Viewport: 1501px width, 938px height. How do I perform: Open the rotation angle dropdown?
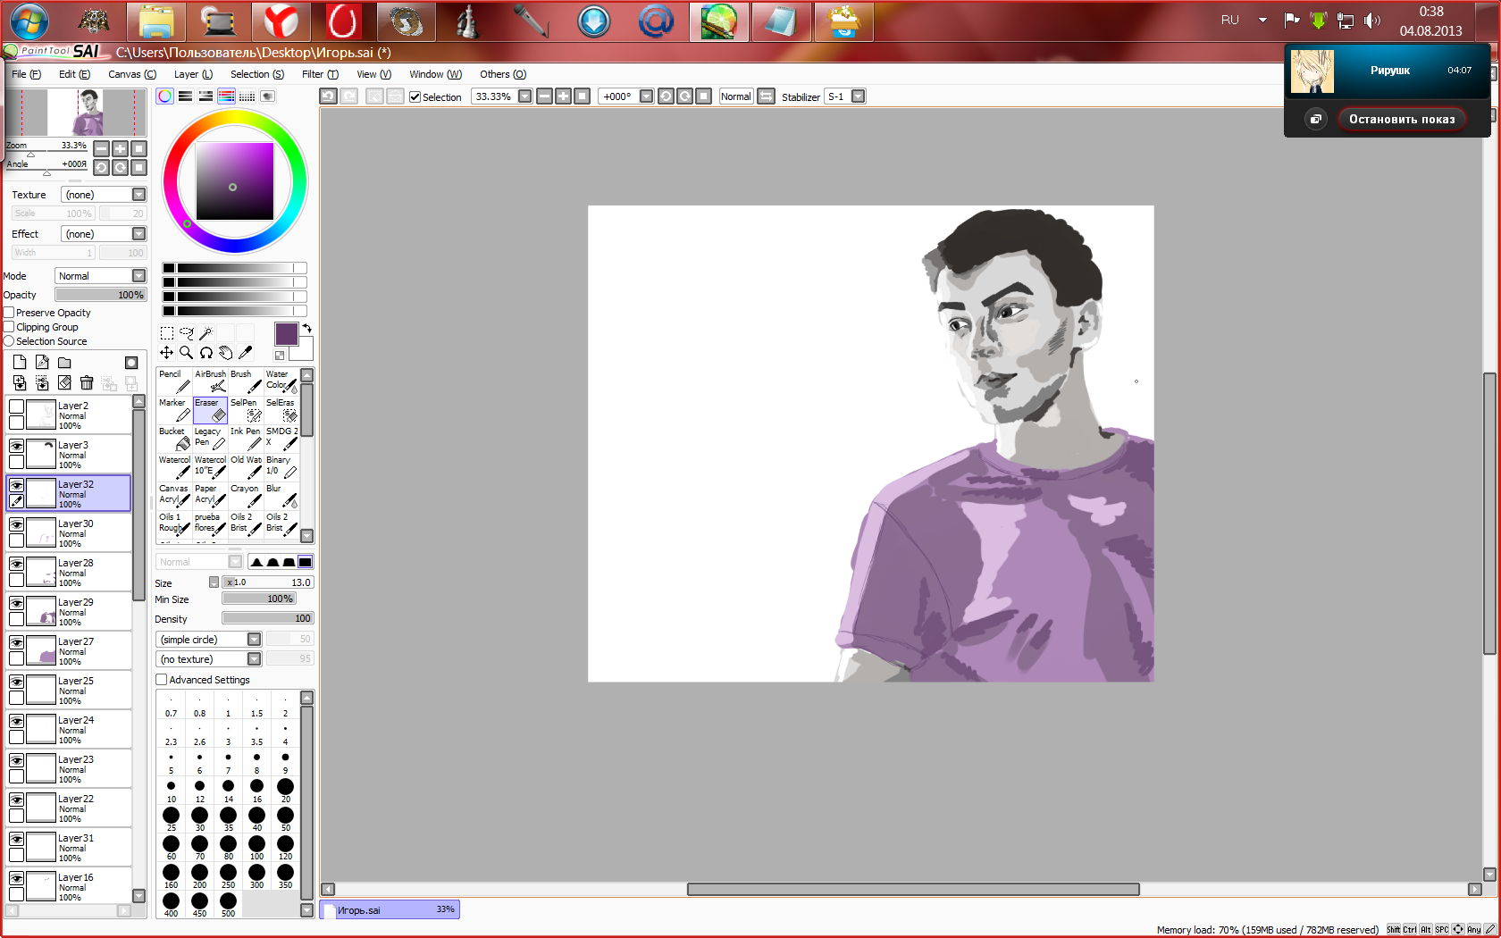point(646,96)
